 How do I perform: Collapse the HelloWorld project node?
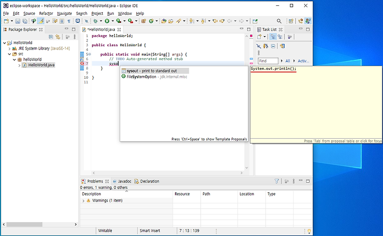point(5,43)
